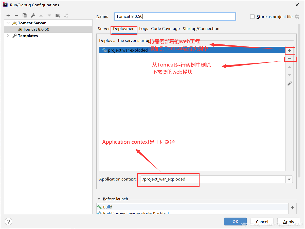305x229 pixels.
Task: Switch to the Deployment tab
Action: pyautogui.click(x=124, y=29)
